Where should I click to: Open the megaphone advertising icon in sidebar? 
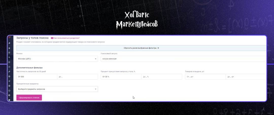[9, 81]
